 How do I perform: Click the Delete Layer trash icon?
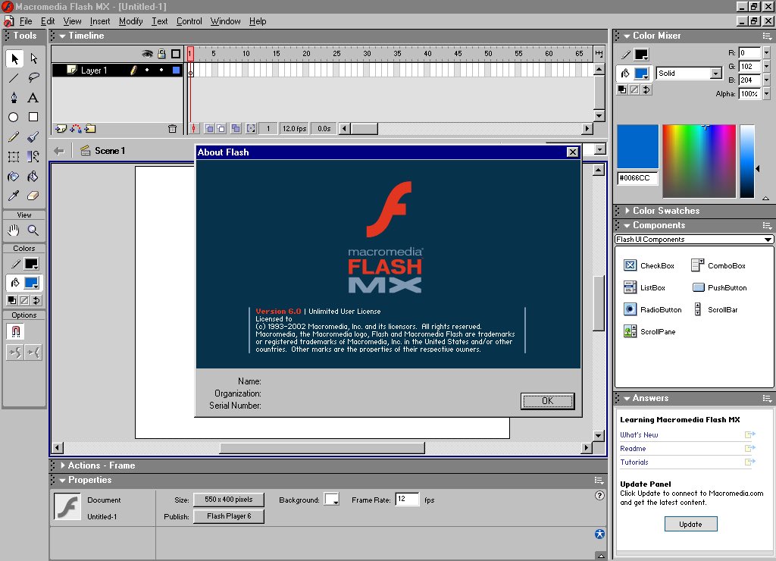pos(172,129)
